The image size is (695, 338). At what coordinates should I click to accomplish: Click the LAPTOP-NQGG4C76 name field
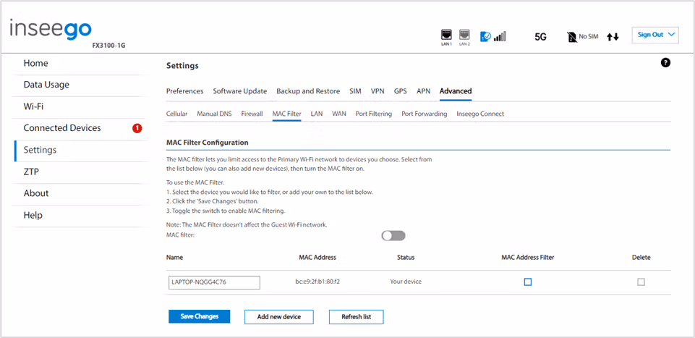point(214,282)
